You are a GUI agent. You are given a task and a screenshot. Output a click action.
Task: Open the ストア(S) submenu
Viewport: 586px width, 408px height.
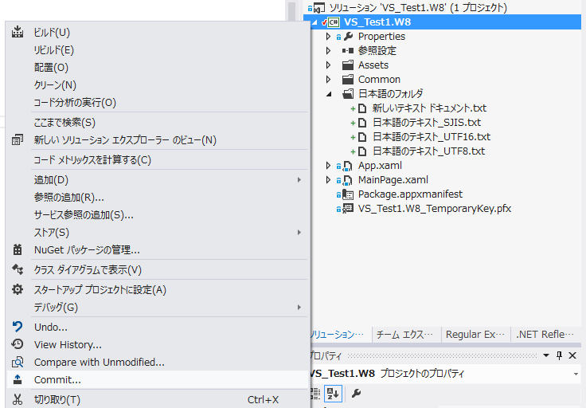pyautogui.click(x=157, y=232)
